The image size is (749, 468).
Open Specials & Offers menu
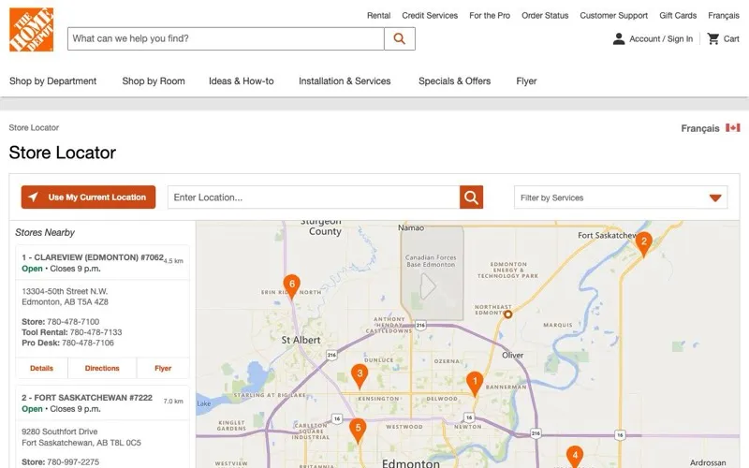tap(454, 81)
